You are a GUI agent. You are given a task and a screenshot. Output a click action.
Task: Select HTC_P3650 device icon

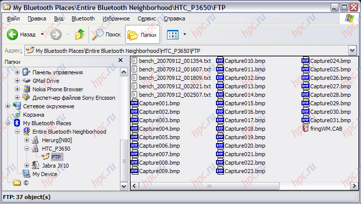(x=35, y=149)
